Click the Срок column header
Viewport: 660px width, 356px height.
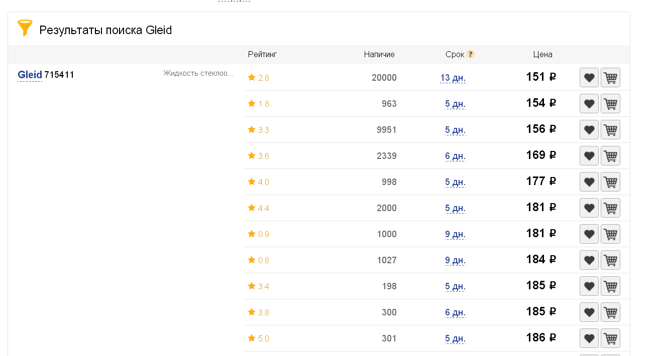455,55
